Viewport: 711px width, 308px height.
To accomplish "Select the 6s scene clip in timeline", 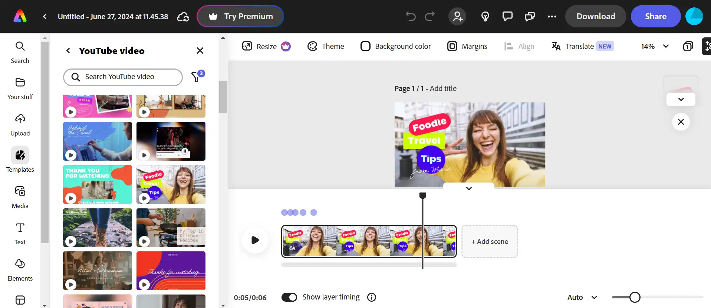I will [369, 241].
